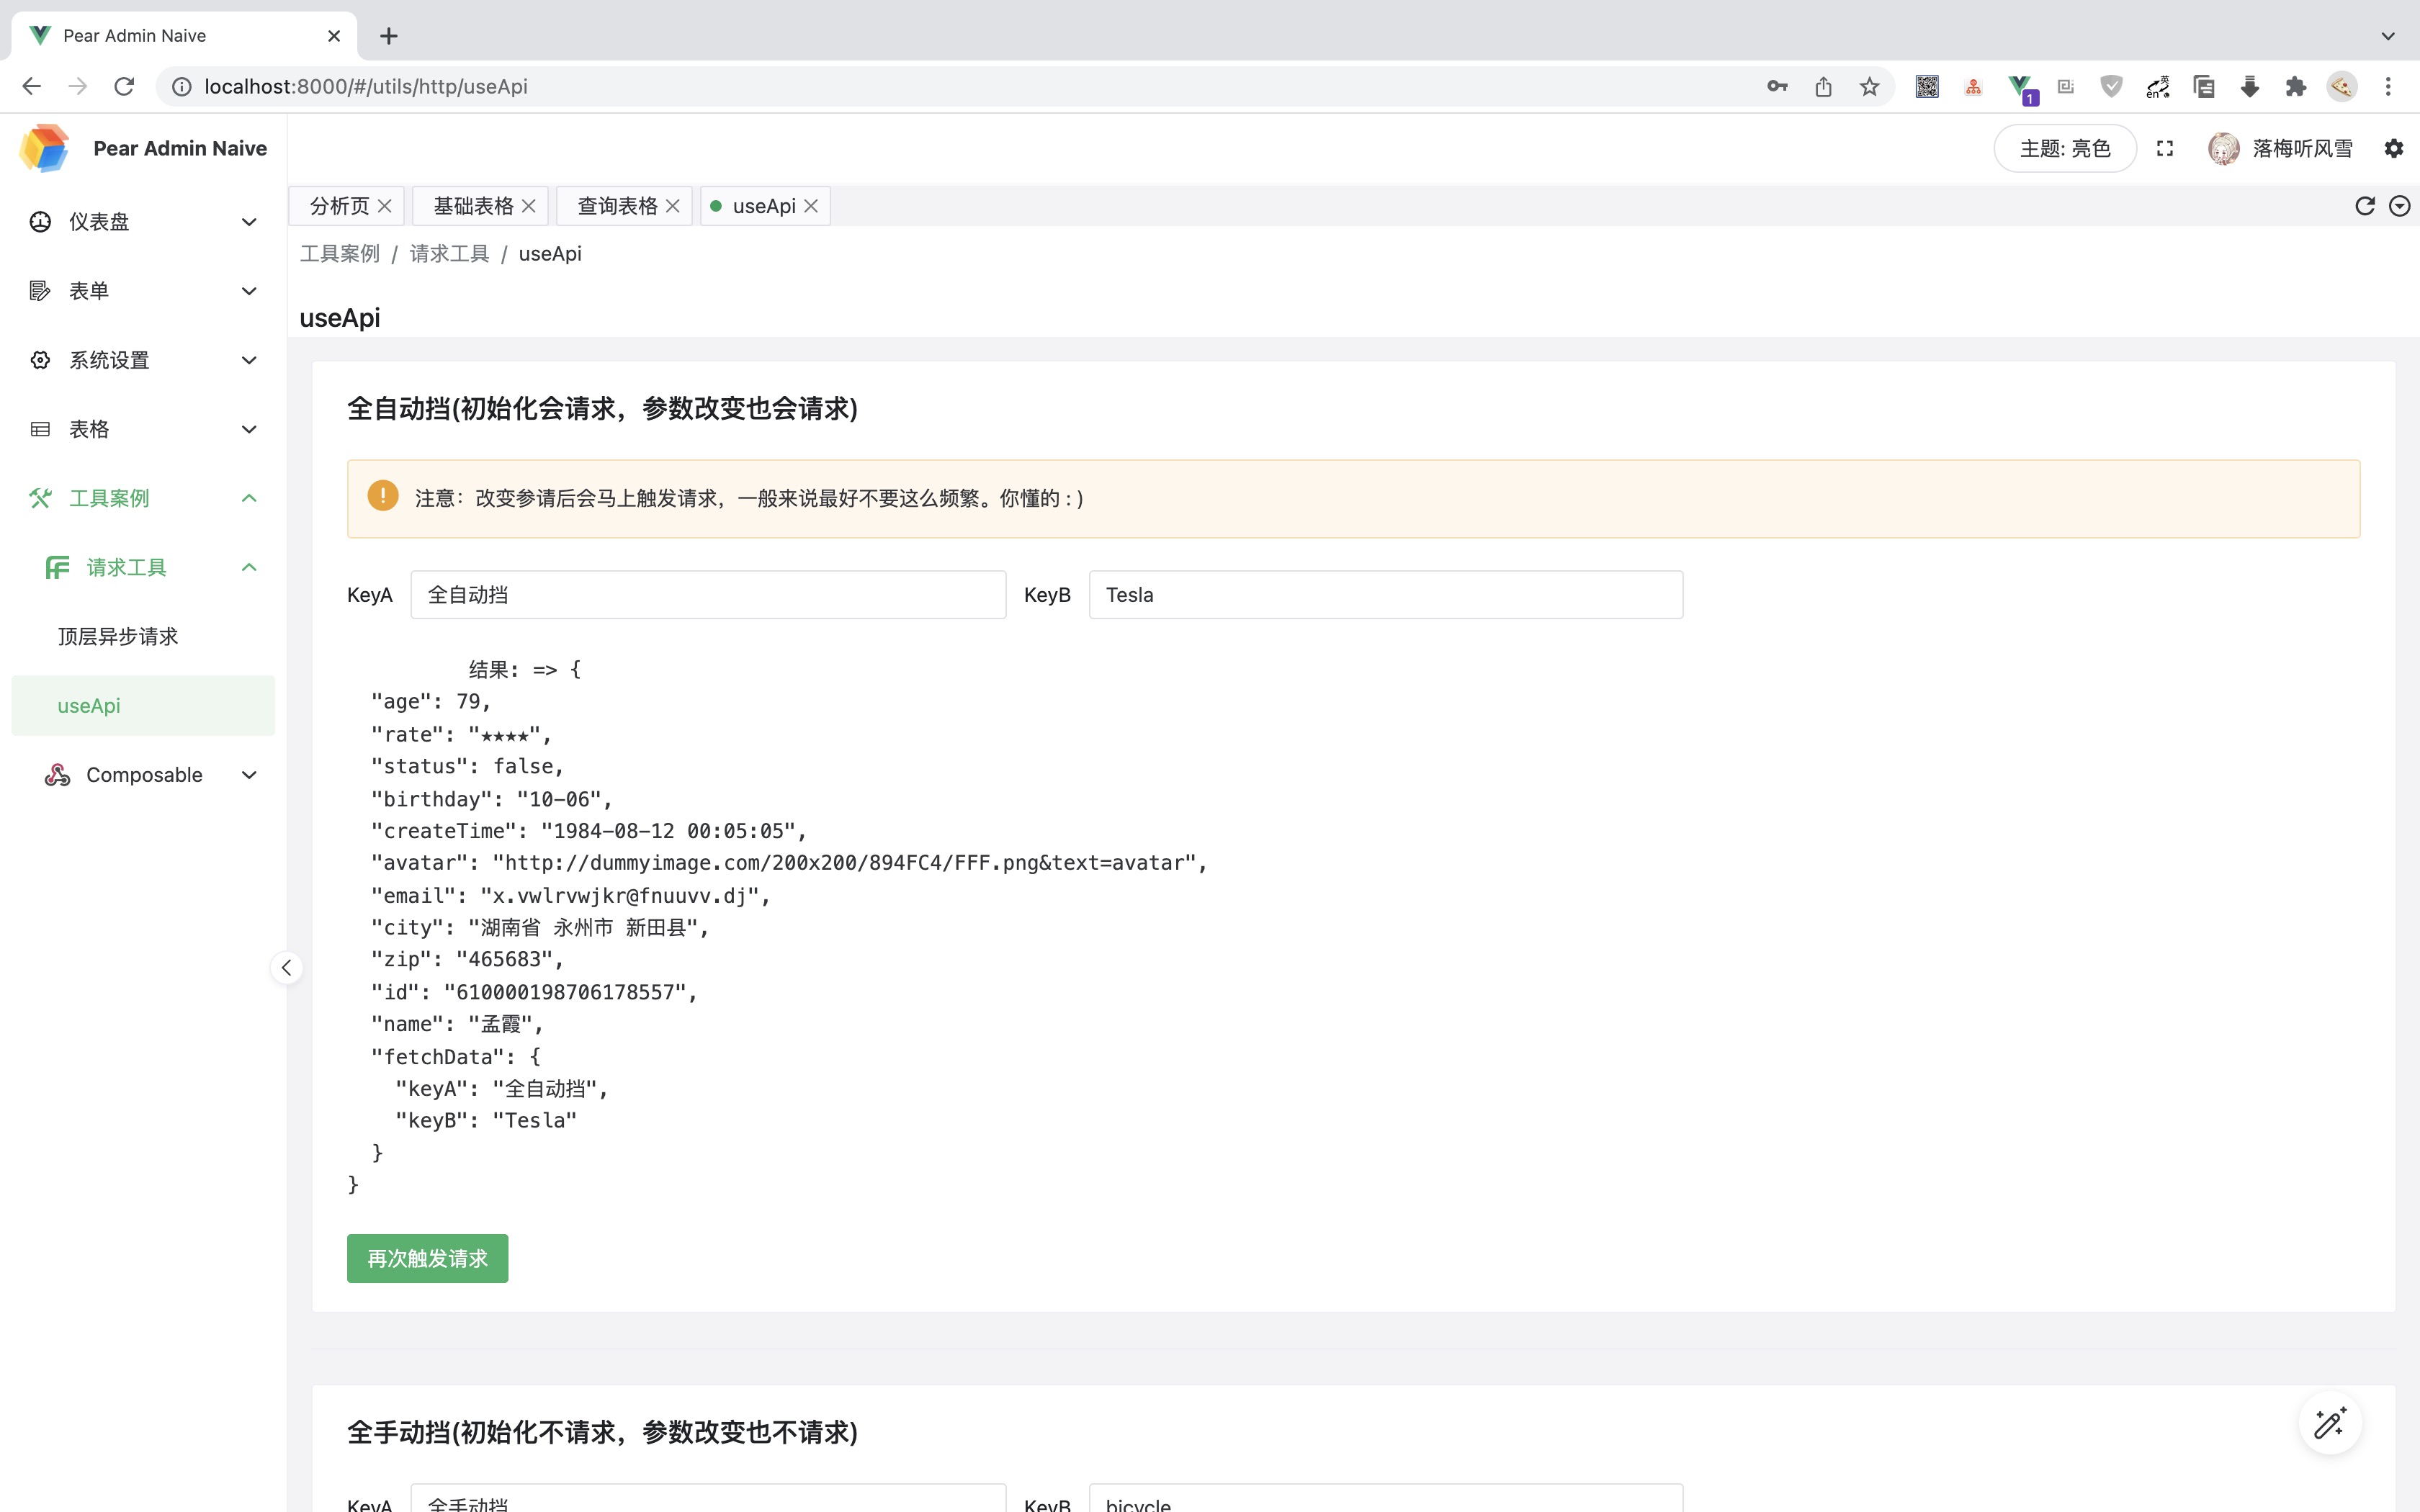Expand the 表格 menu chevron
The width and height of the screenshot is (2420, 1512).
tap(250, 429)
